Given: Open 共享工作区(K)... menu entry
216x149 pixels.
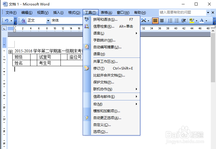Looking at the screenshot, I should [111, 62].
